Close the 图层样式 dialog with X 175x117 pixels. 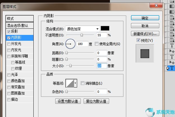click(156, 5)
